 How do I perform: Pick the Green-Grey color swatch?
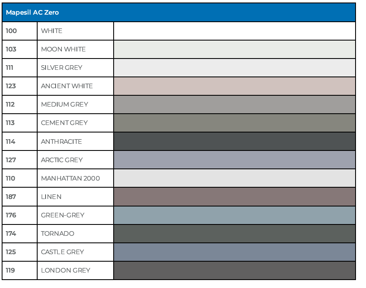click(x=234, y=215)
